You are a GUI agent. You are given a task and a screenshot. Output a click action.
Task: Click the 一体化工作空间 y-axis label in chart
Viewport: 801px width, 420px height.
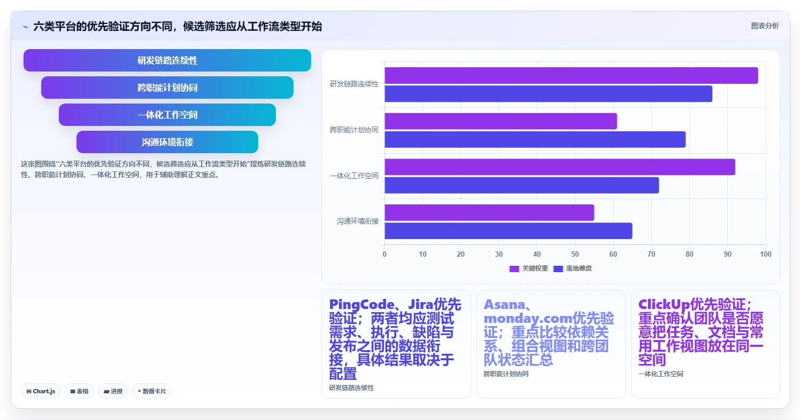point(354,176)
